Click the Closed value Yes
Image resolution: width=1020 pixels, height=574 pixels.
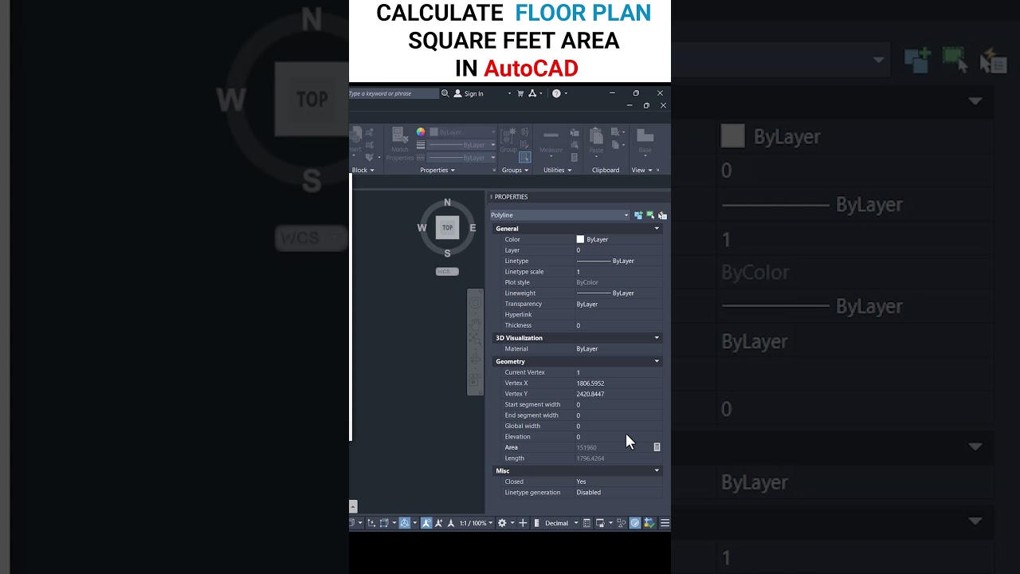tap(581, 482)
